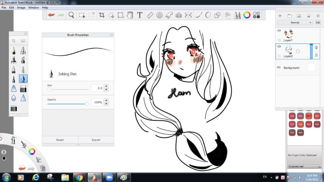The width and height of the screenshot is (324, 182).
Task: Select the hard eraser in brush palette
Action: point(23,89)
